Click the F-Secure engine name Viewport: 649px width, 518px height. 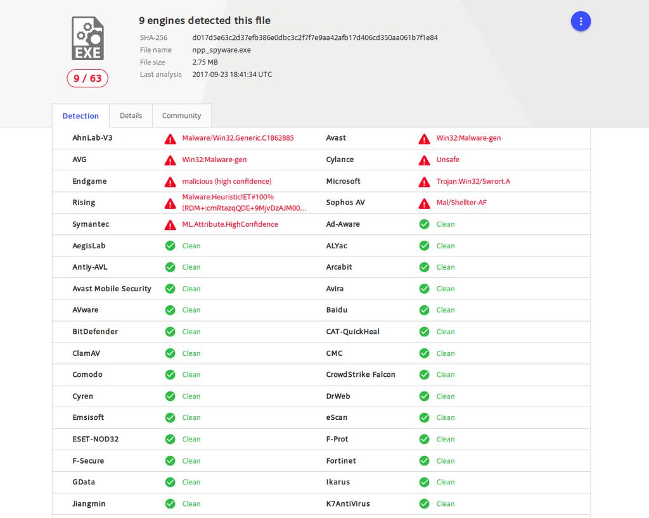[88, 460]
